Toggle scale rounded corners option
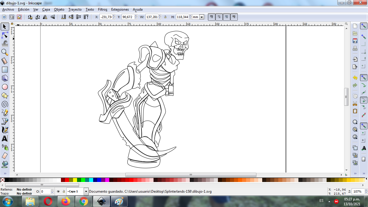The image size is (368, 207). [x=219, y=17]
